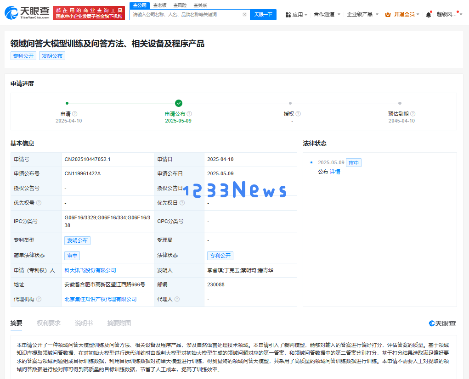This screenshot has width=469, height=379.
Task: Open the notification bell icon
Action: pos(428,15)
